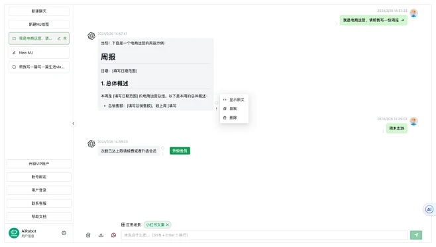Click the AiRobot green avatar
The height and width of the screenshot is (247, 436).
(14, 233)
